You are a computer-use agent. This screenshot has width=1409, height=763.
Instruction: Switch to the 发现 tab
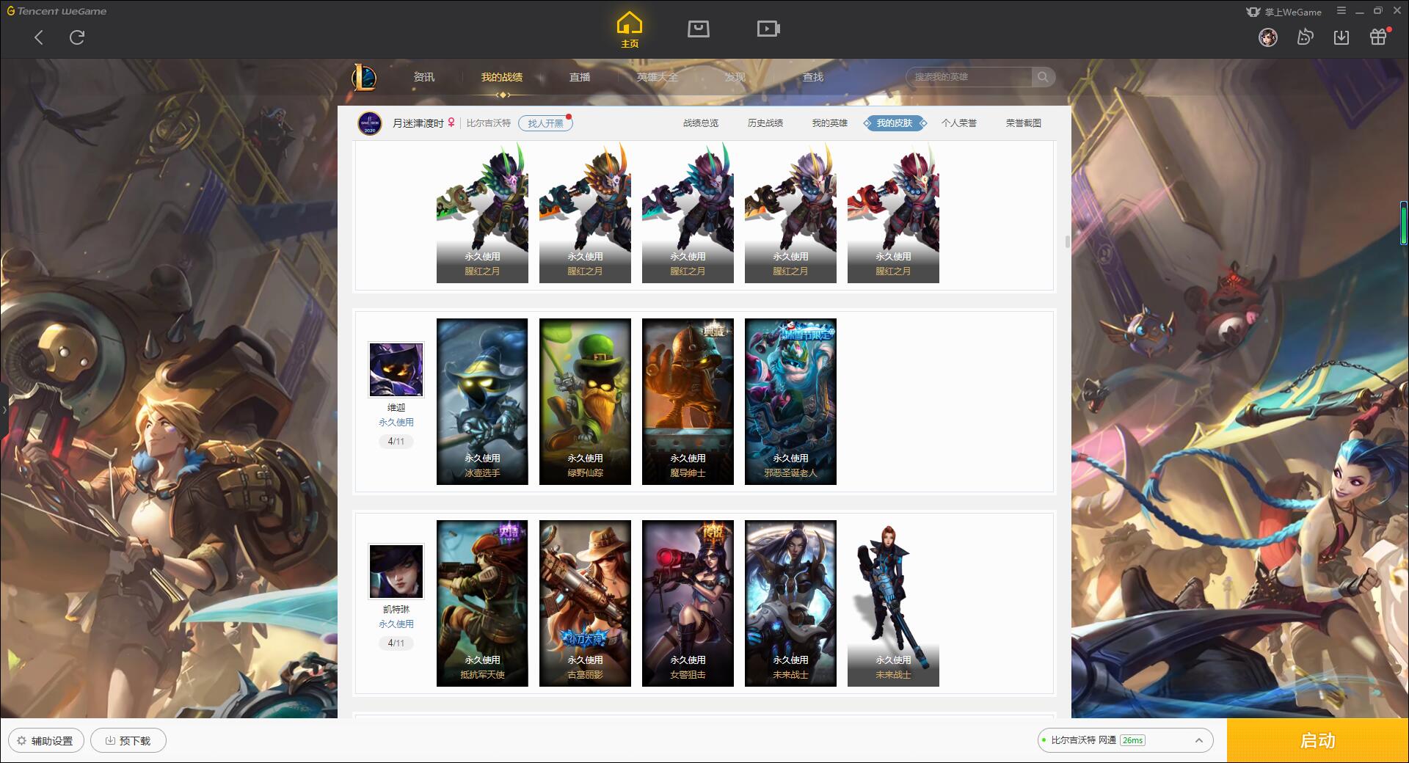click(x=735, y=77)
